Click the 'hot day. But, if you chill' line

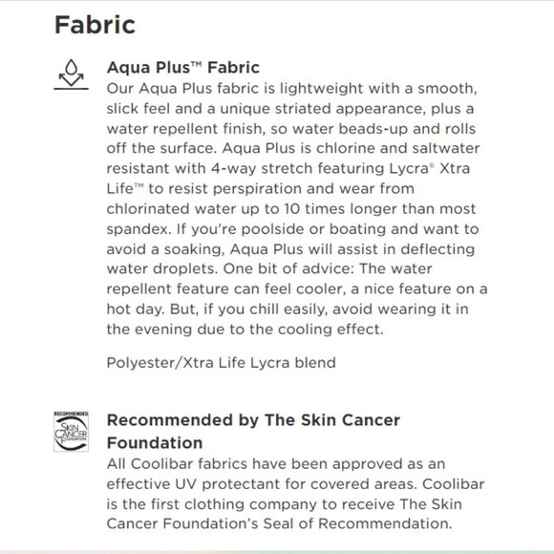pos(288,309)
